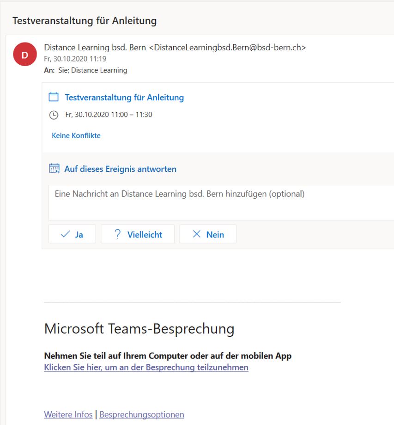Click the Microsoft Teams-Besprechung heading
Screen dimensions: 394x425
[x=139, y=329]
